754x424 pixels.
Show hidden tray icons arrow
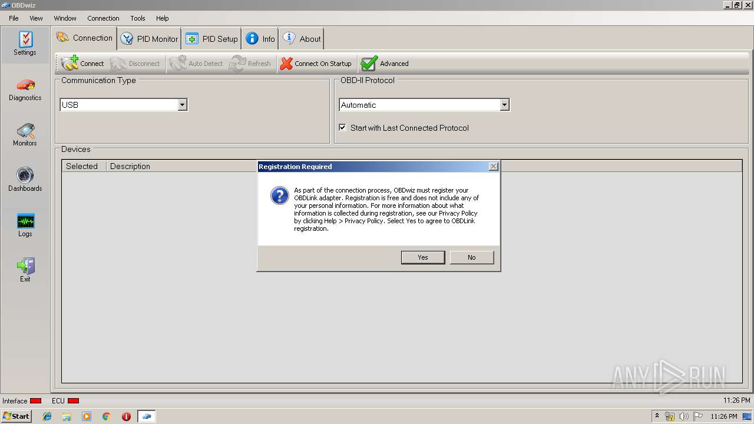(x=657, y=416)
